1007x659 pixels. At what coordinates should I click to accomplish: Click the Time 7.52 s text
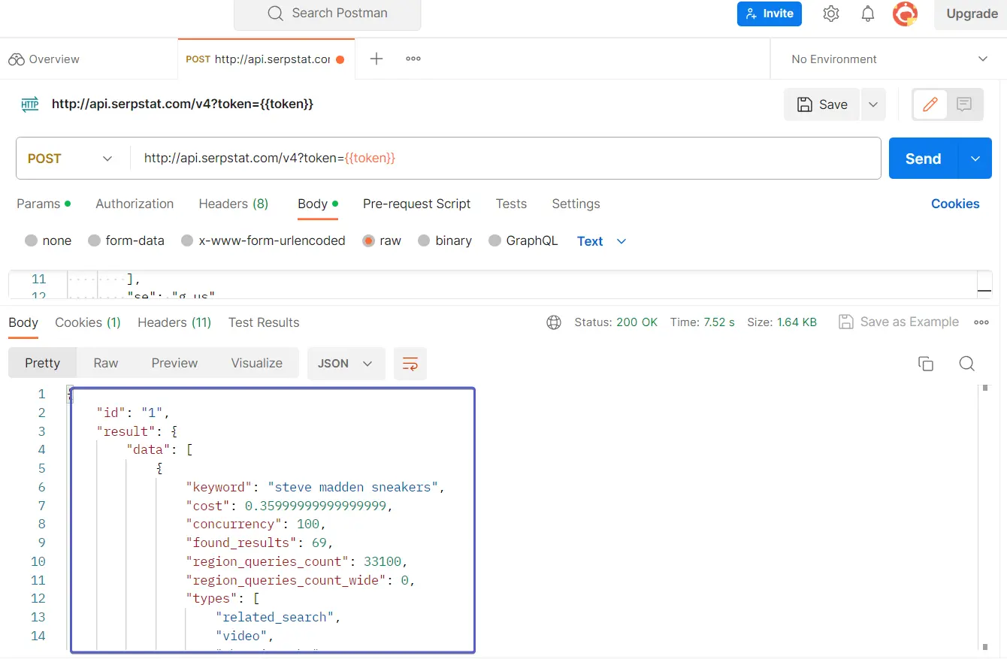click(703, 322)
